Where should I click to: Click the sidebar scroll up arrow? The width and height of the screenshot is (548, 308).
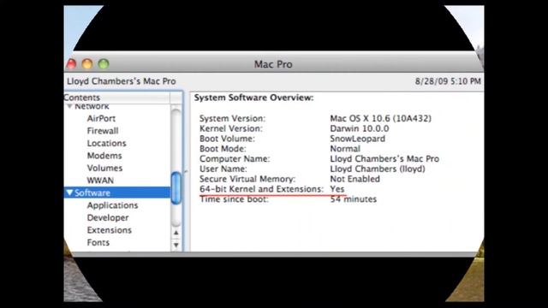tap(176, 233)
